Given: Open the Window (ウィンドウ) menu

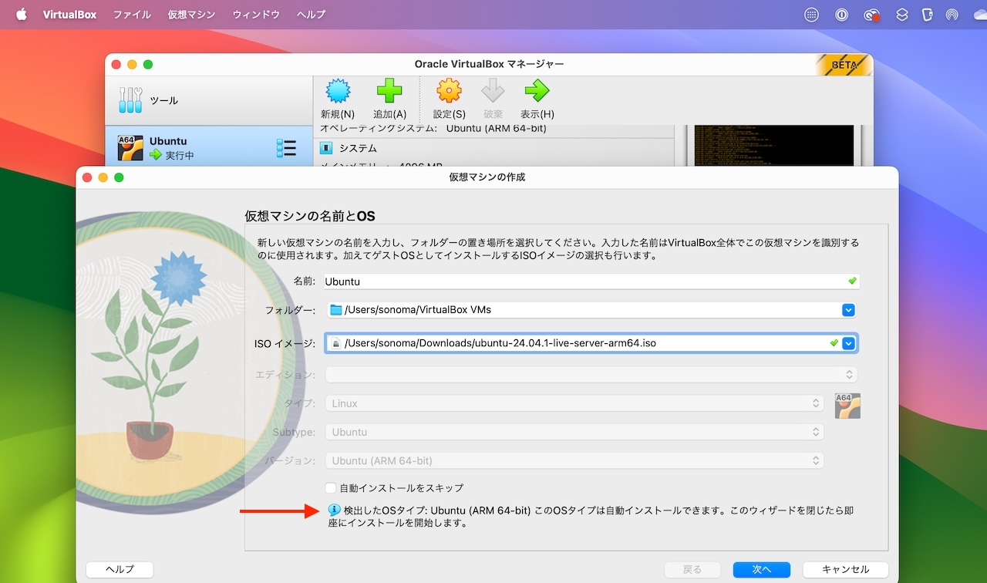Looking at the screenshot, I should [256, 15].
